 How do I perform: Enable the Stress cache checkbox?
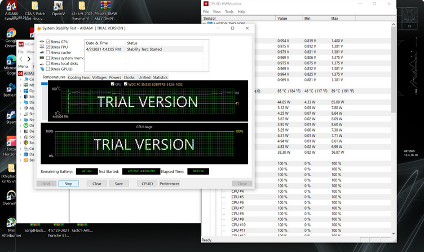click(x=48, y=53)
